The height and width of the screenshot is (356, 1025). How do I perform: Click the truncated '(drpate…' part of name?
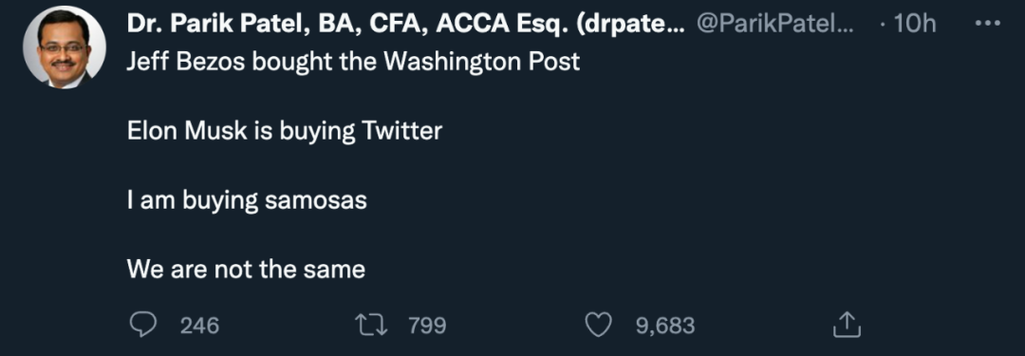(x=631, y=26)
